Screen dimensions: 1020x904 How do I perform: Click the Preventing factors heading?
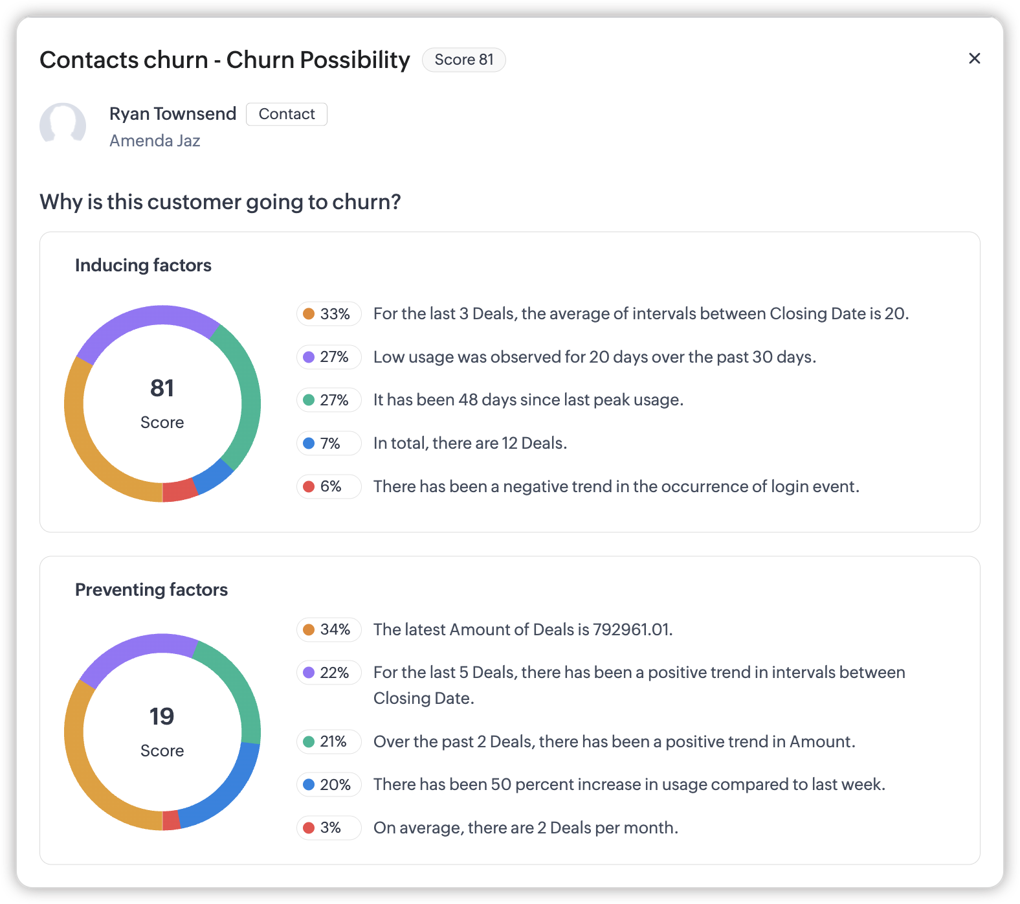coord(151,590)
